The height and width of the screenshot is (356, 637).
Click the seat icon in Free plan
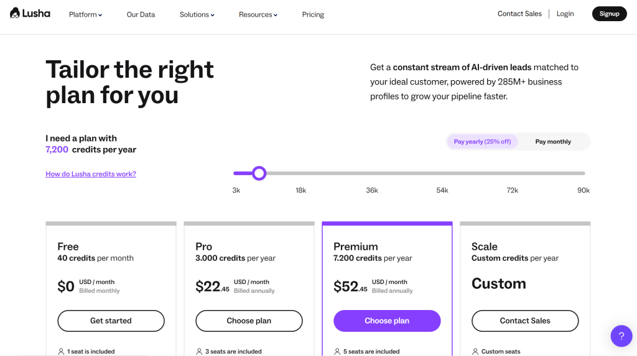[61, 352]
